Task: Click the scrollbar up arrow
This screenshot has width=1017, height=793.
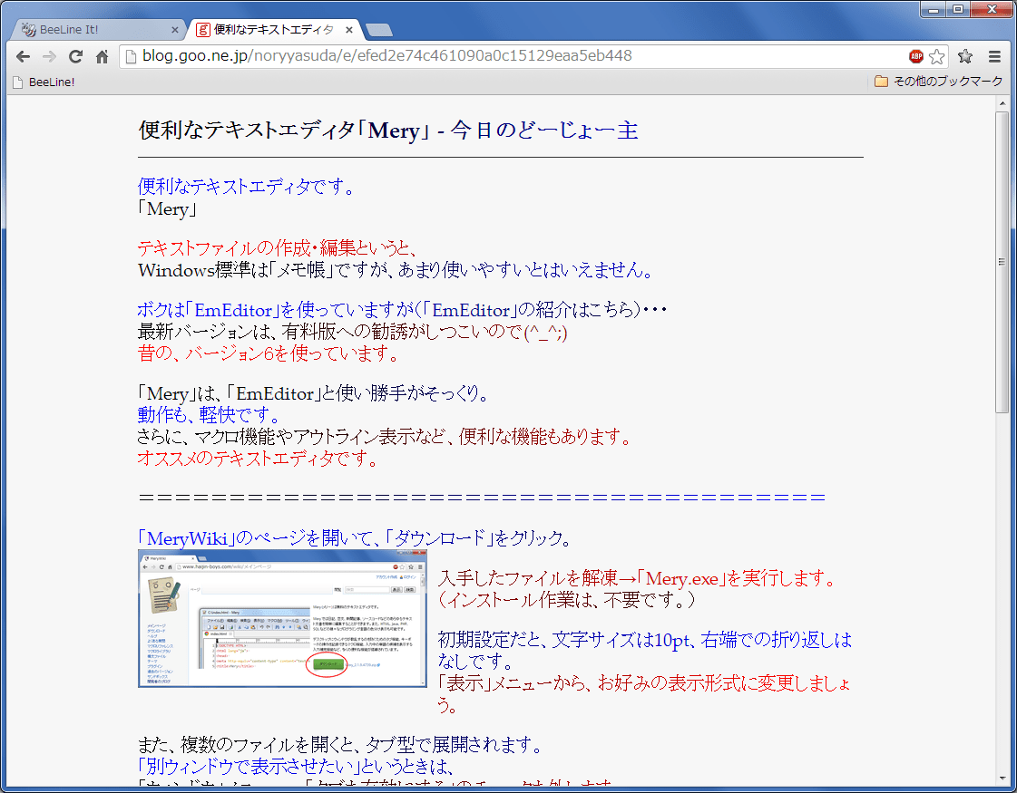Action: tap(1002, 103)
